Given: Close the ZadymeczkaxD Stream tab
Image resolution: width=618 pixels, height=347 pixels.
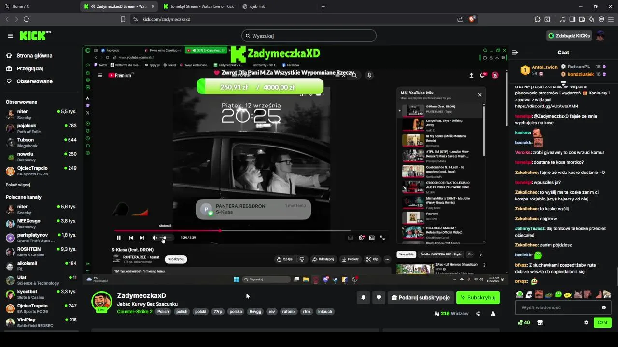Looking at the screenshot, I should [153, 6].
